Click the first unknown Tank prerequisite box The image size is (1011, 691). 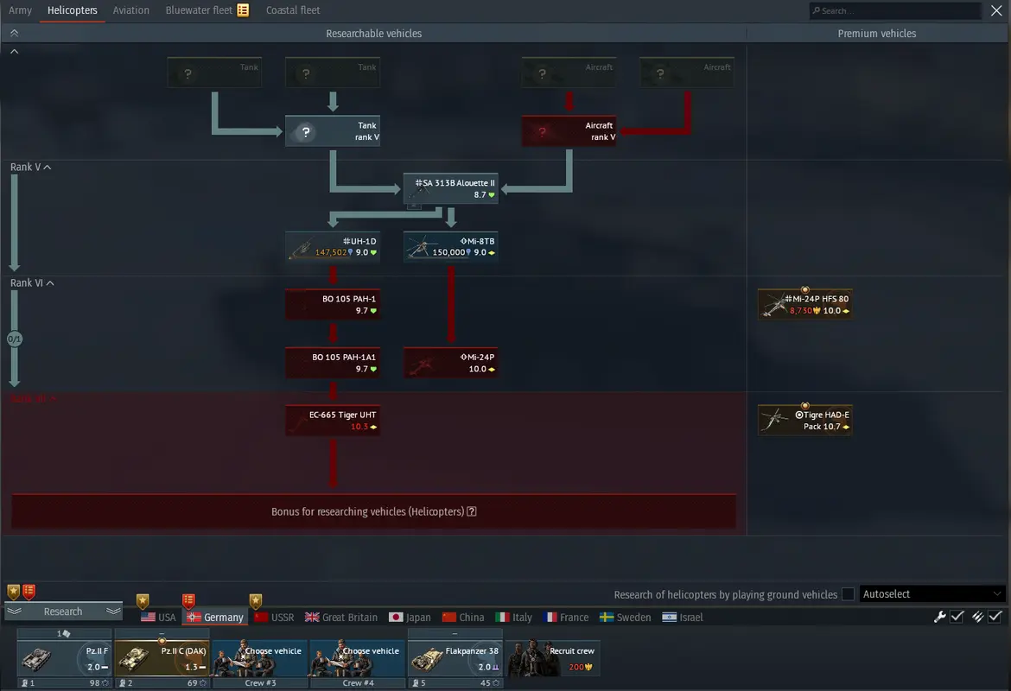(214, 73)
